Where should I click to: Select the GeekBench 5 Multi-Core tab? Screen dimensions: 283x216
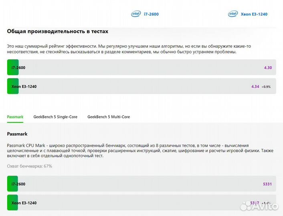[x=109, y=117]
